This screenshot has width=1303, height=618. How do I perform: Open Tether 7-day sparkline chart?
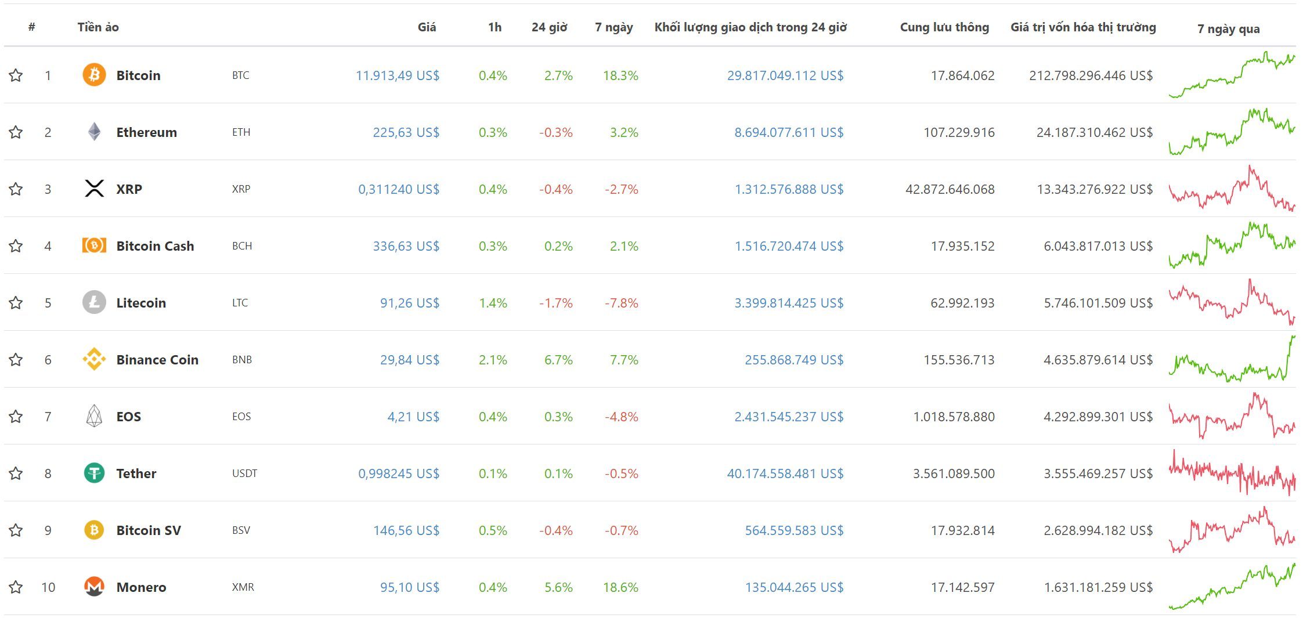[1232, 473]
